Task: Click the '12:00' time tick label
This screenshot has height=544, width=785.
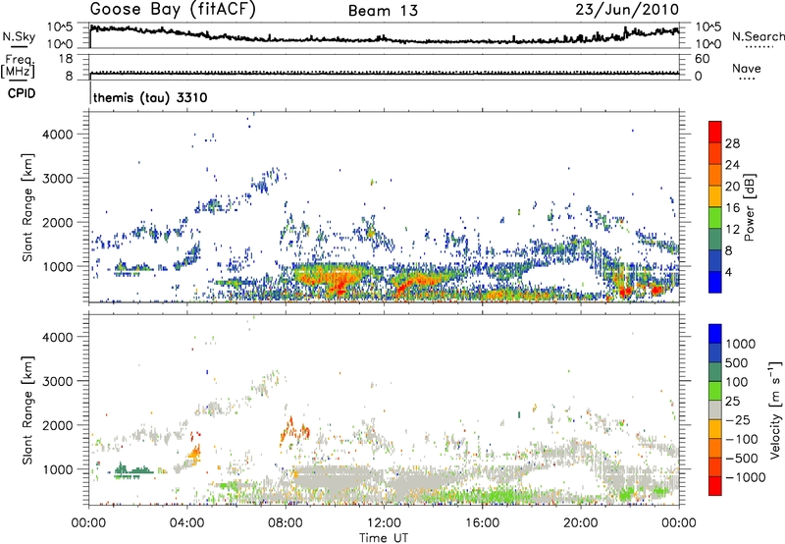Action: click(384, 522)
